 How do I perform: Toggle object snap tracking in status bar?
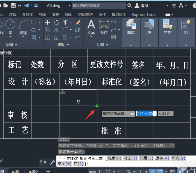point(152,171)
